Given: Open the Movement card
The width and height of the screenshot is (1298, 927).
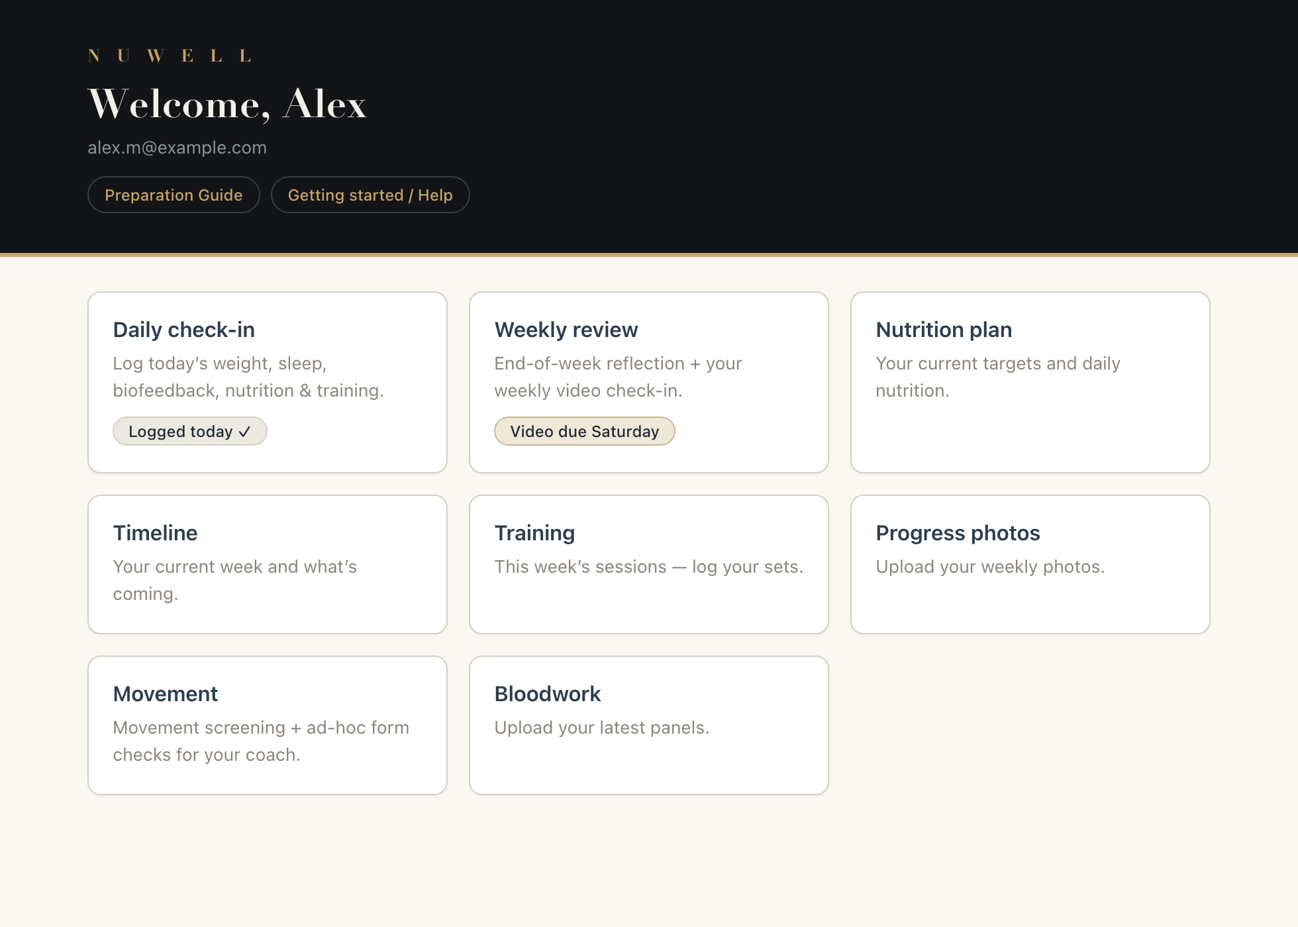Looking at the screenshot, I should [268, 725].
